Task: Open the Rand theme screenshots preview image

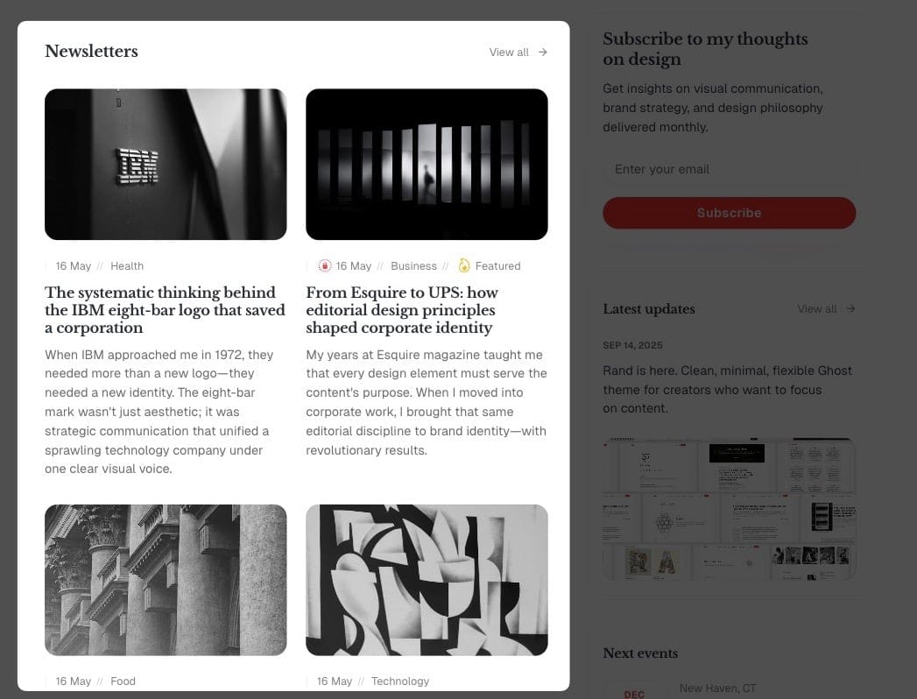Action: coord(730,509)
